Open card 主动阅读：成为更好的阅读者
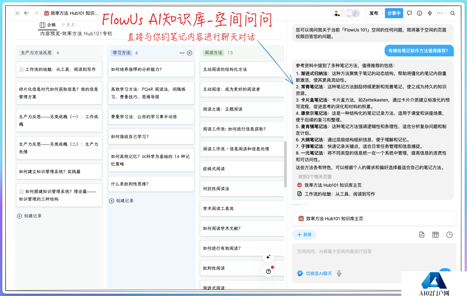Image resolution: width=467 pixels, height=296 pixels. tap(242, 89)
